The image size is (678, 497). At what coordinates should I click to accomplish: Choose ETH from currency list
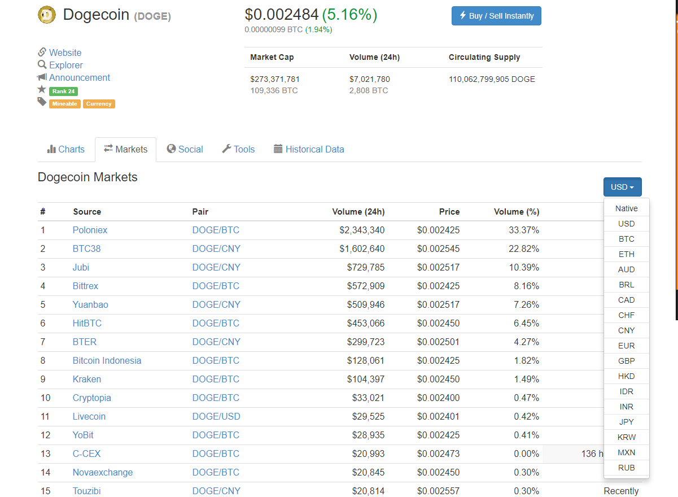point(627,254)
